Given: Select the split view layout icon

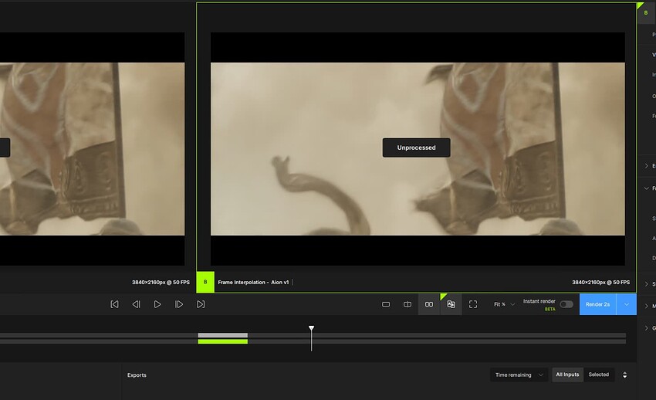Looking at the screenshot, I should pos(407,304).
